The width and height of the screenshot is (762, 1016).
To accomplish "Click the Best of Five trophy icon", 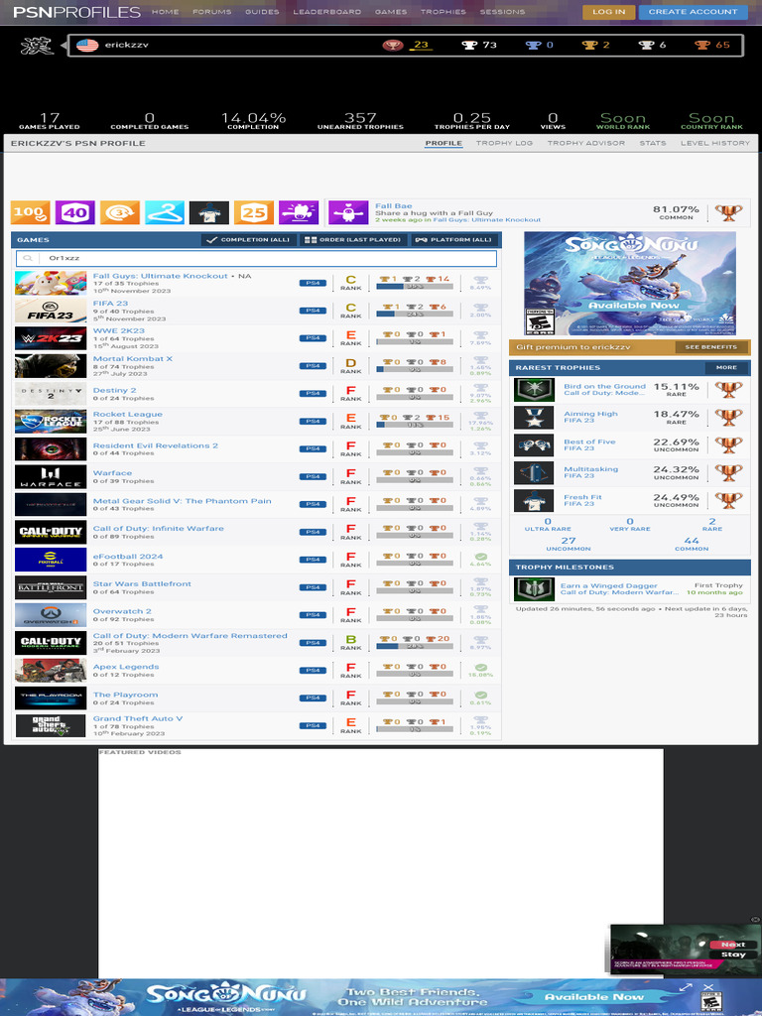I will coord(535,445).
